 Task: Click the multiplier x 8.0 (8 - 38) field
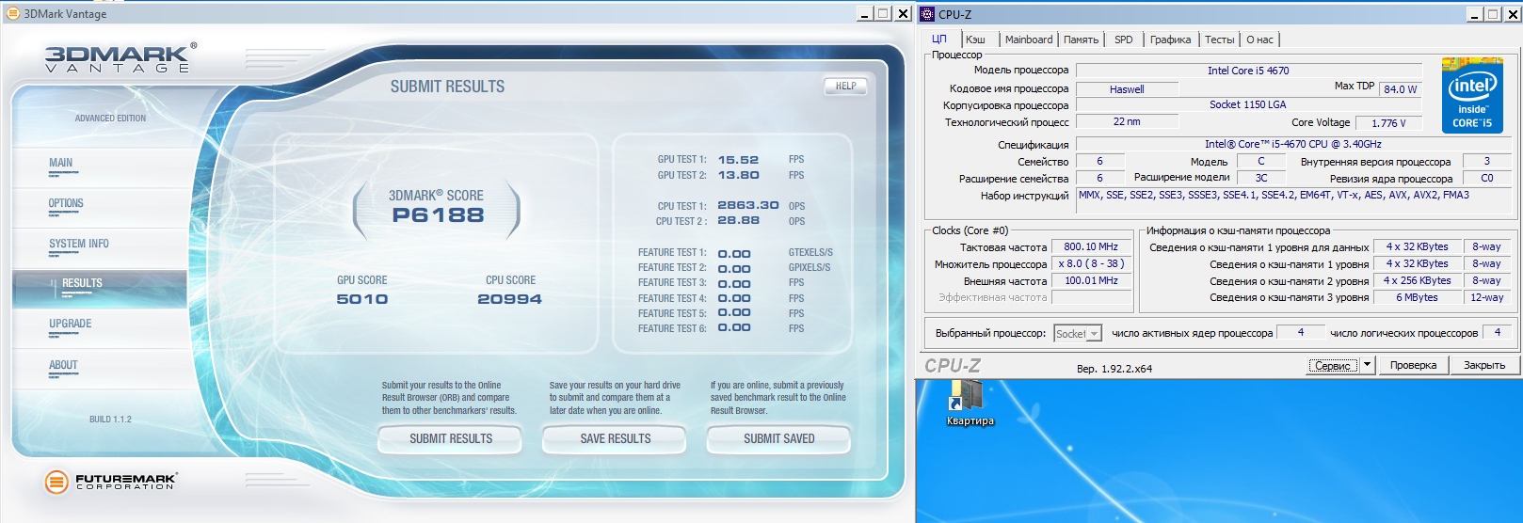click(x=1091, y=263)
